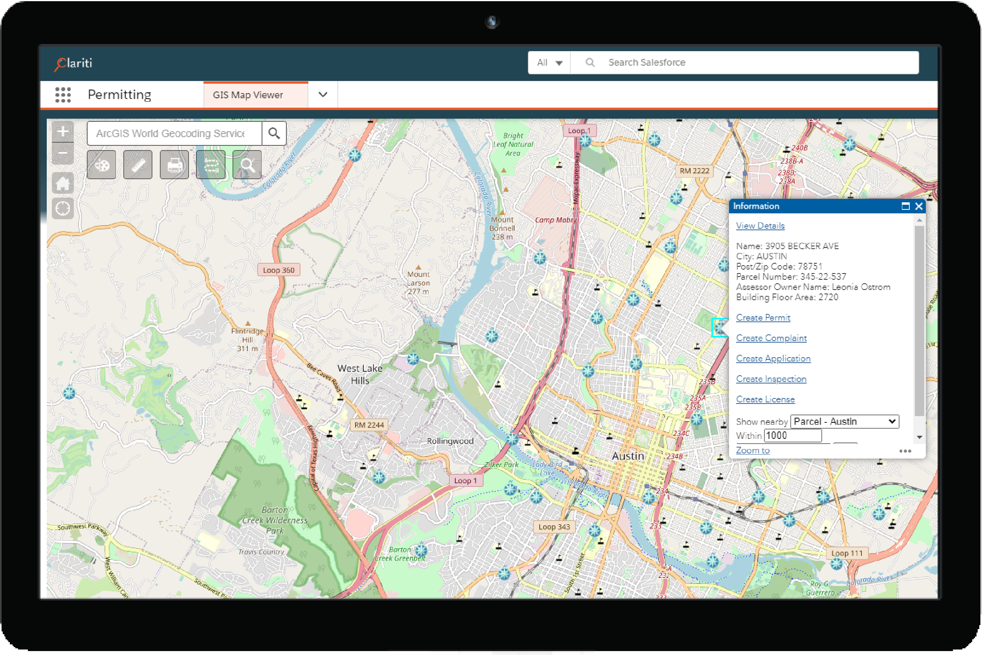Return map to default home extent
The height and width of the screenshot is (655, 982).
pos(62,183)
